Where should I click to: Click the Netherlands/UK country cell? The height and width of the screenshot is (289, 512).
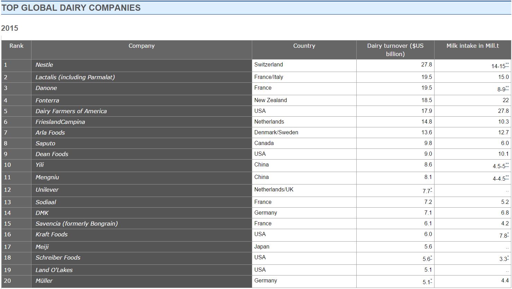304,191
